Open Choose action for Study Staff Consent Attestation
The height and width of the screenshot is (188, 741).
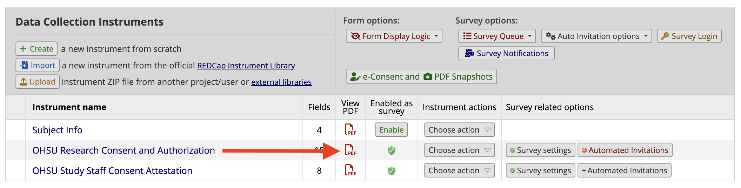(x=460, y=170)
